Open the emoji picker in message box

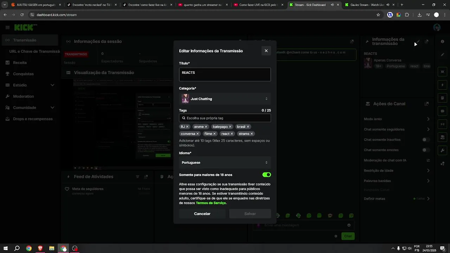pos(349,225)
